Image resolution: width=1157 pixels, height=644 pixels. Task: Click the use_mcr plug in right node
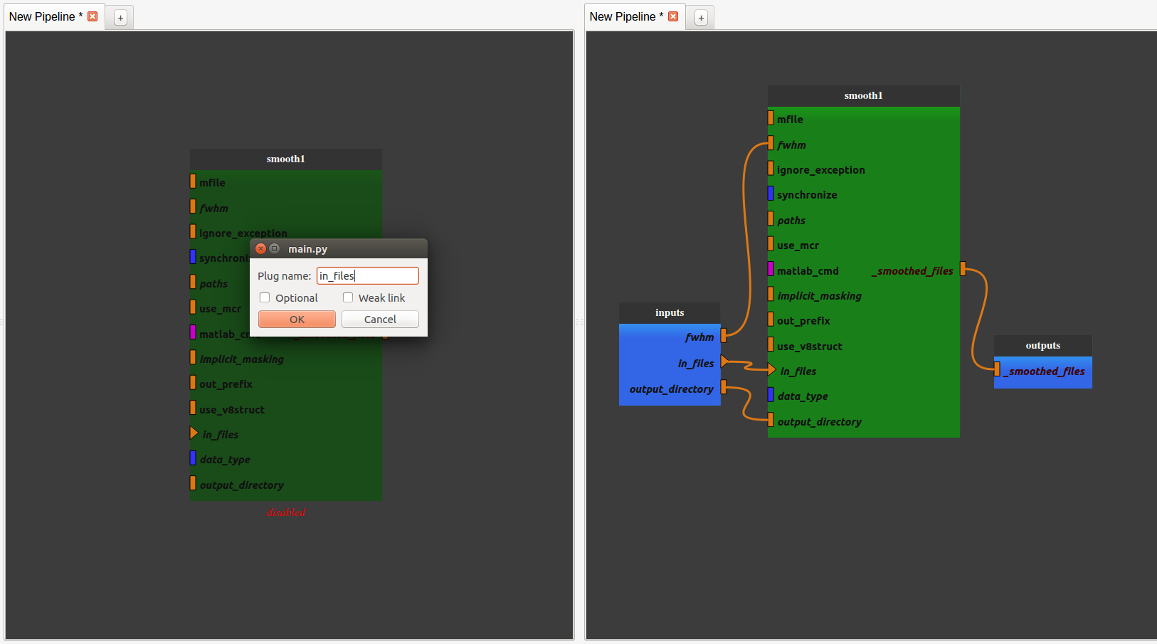point(771,243)
